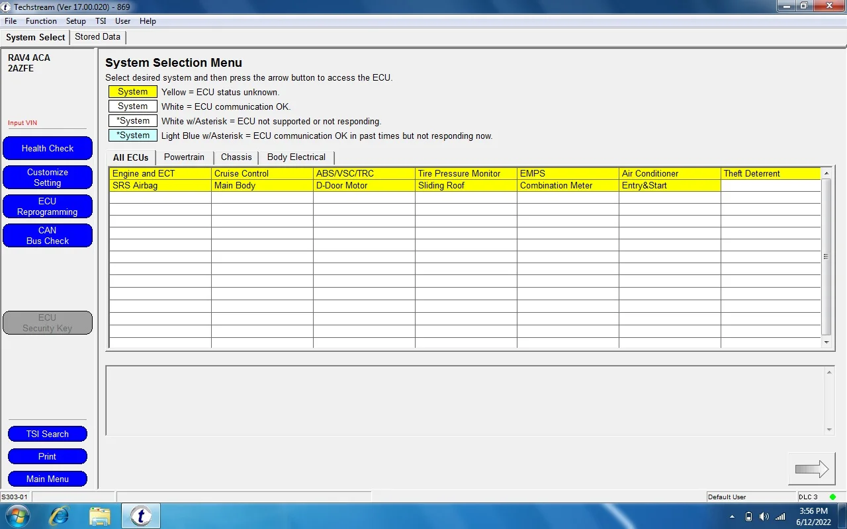This screenshot has width=847, height=529.
Task: Show hidden tray icons arrow
Action: 732,516
